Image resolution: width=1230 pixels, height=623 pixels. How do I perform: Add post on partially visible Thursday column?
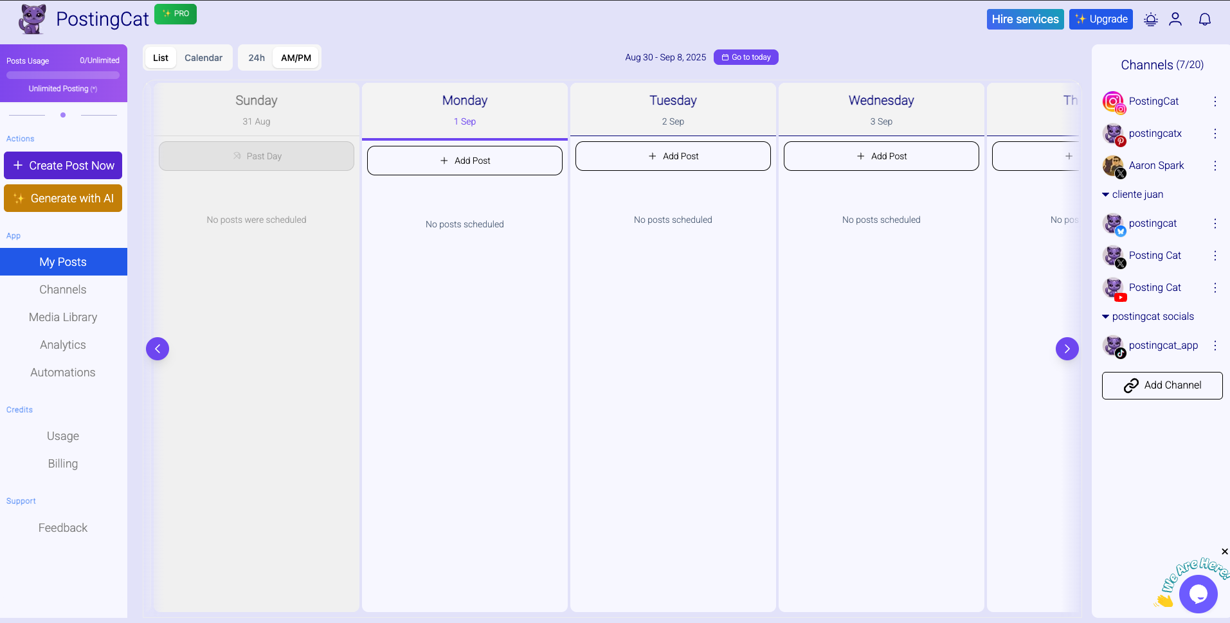(x=1036, y=156)
